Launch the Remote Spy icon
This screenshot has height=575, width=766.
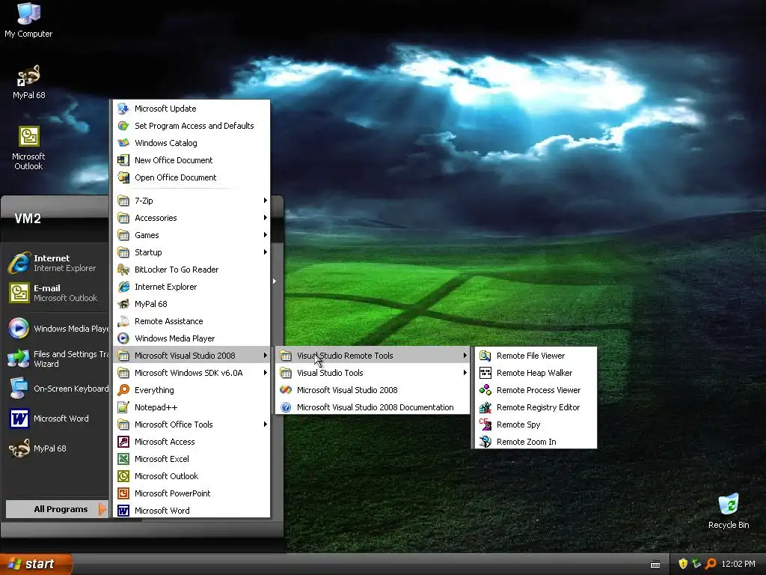click(x=485, y=425)
